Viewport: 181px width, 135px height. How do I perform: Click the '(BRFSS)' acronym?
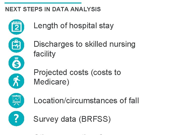pos(95,119)
